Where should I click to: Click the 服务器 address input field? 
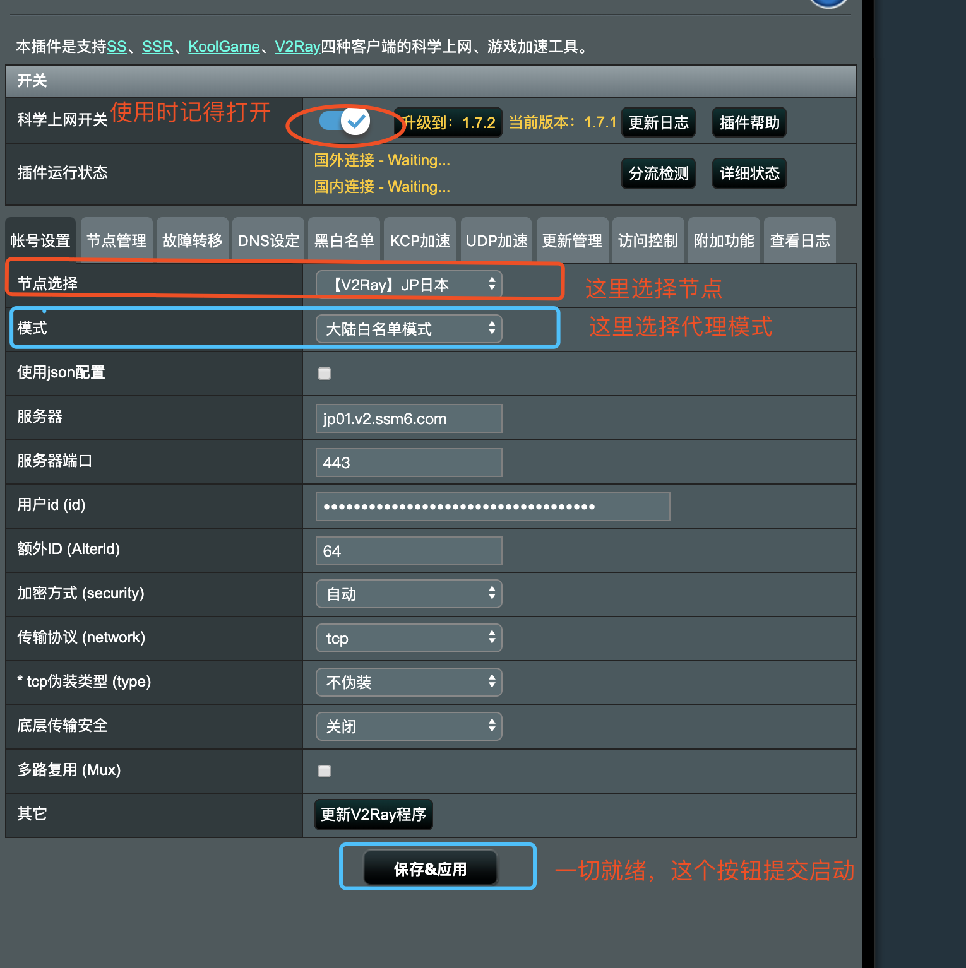coord(408,418)
